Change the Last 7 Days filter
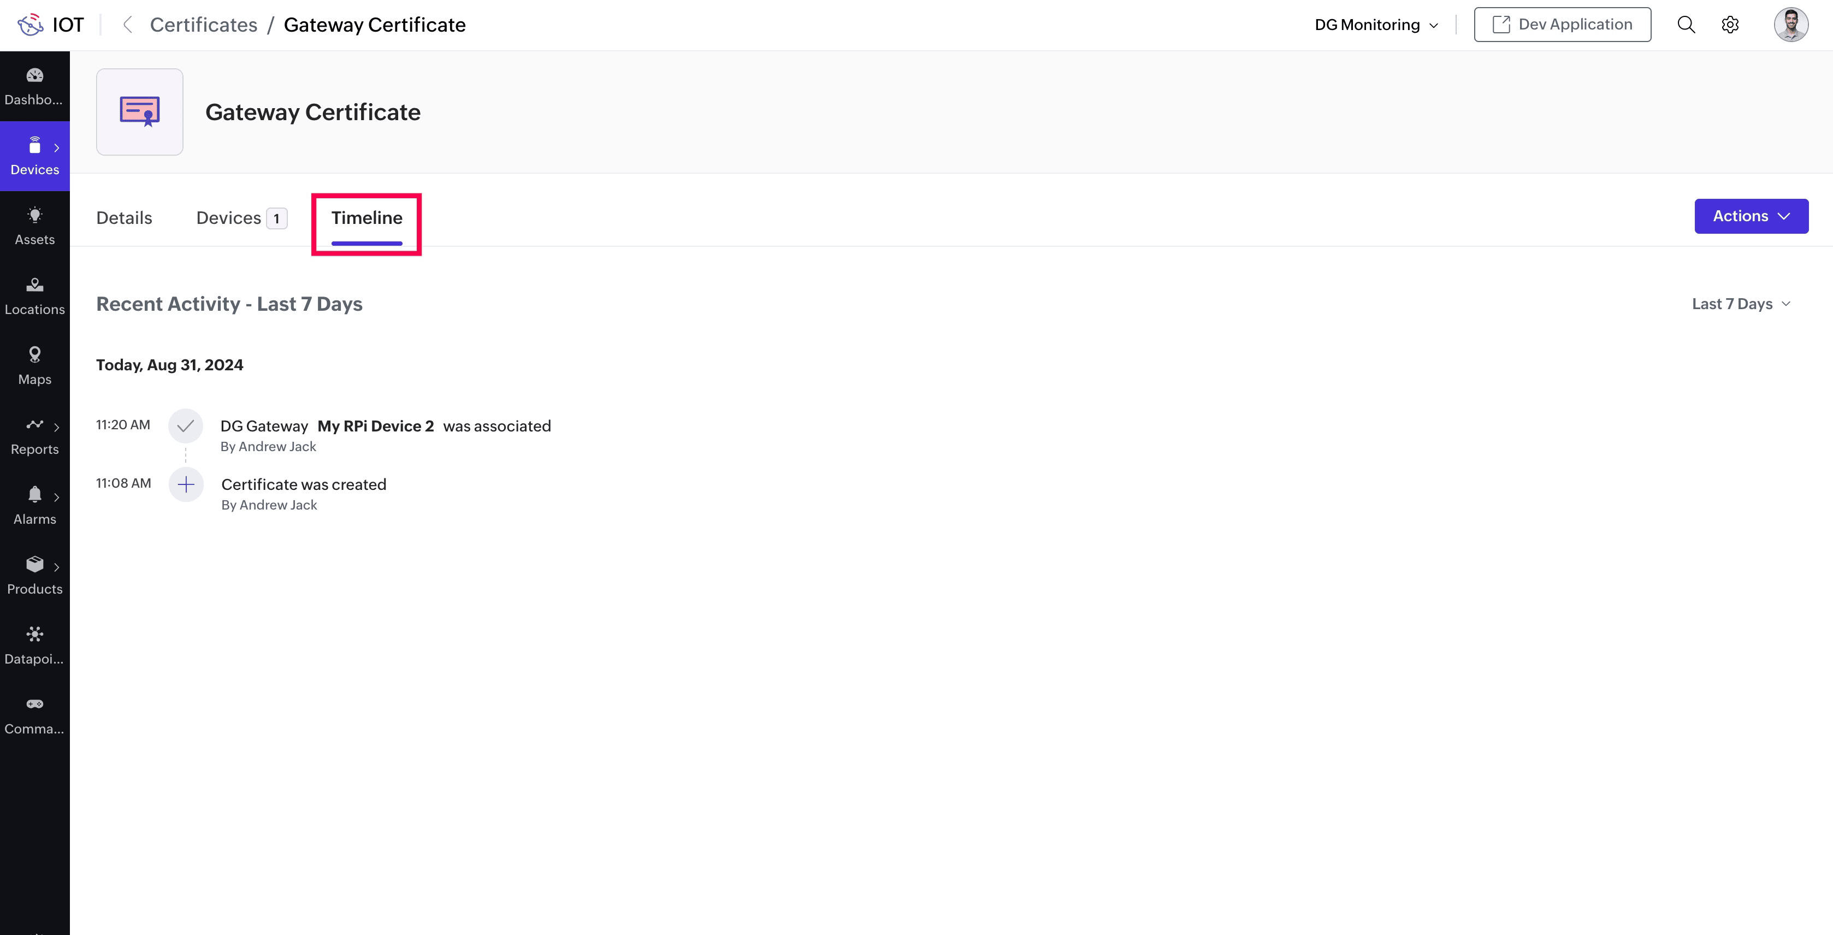1833x935 pixels. point(1741,304)
